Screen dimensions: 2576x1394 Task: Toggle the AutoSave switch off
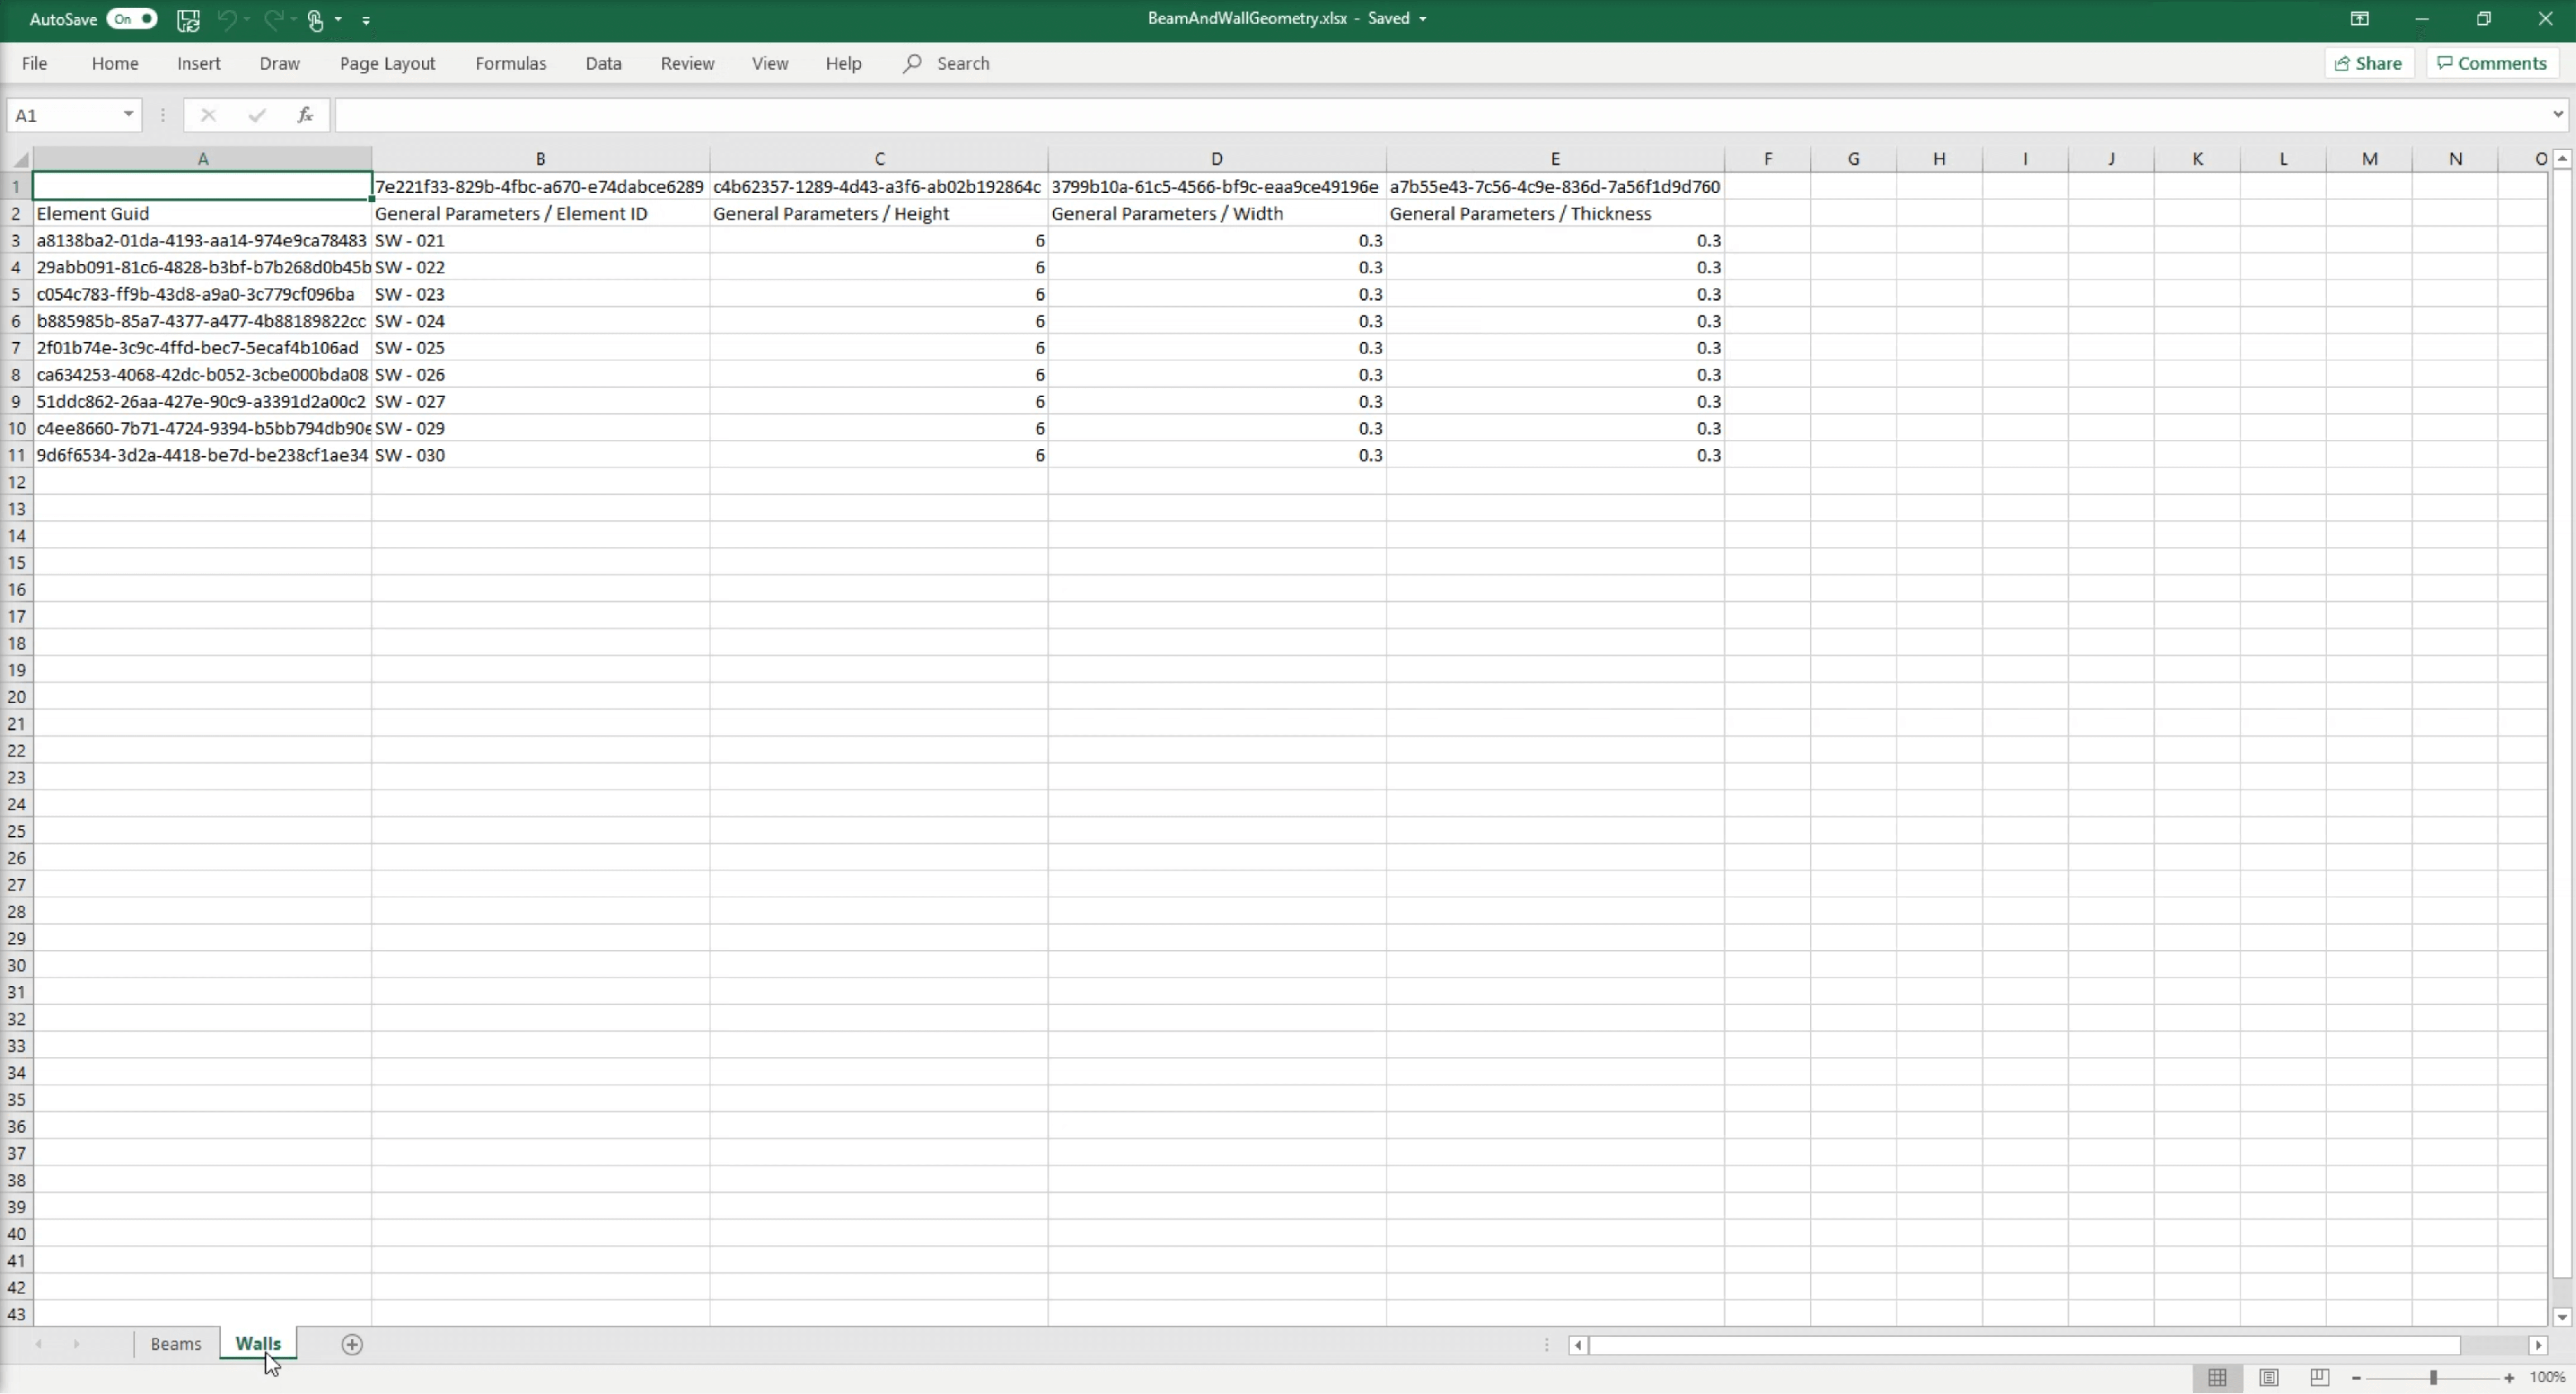132,19
